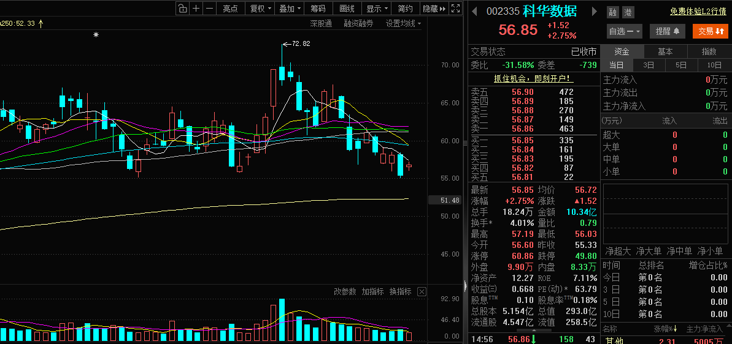Select the 5日 period tab

682,65
